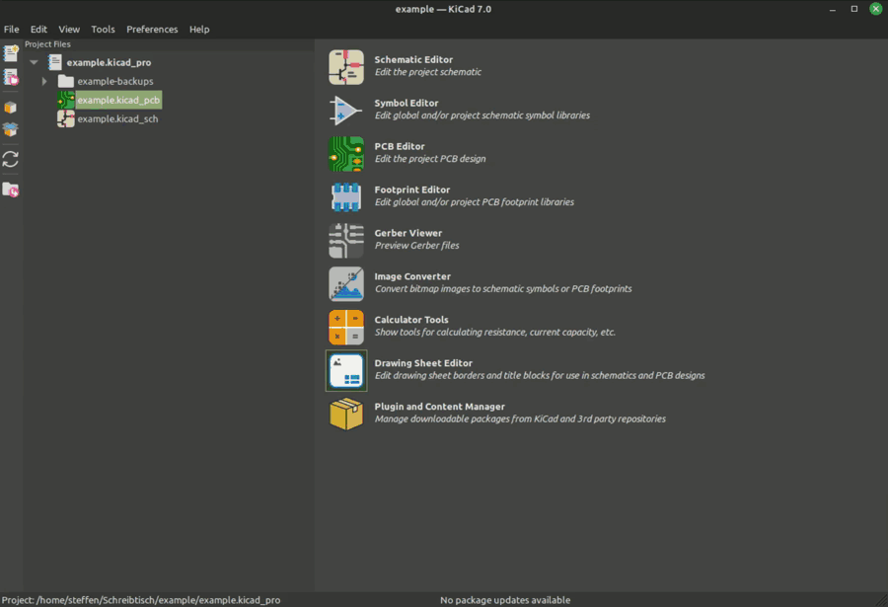Open the Tools menu
Viewport: 888px width, 607px height.
[x=103, y=29]
